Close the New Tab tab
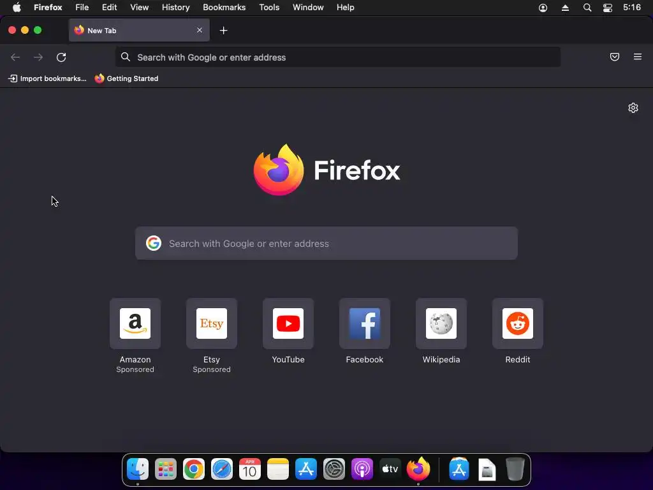This screenshot has height=490, width=653. [x=200, y=30]
